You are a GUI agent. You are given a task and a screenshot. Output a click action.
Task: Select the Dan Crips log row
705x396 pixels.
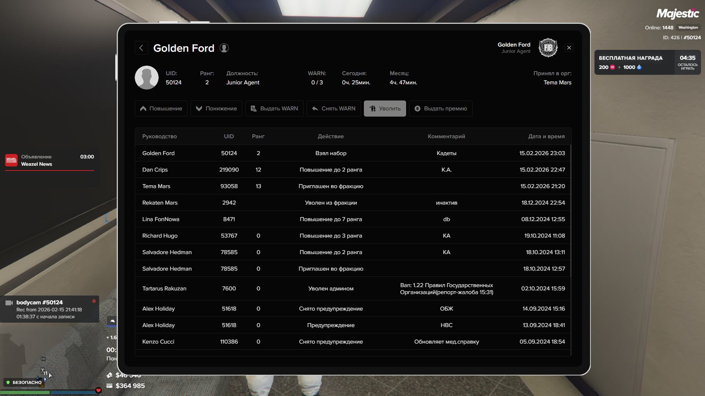click(x=352, y=170)
